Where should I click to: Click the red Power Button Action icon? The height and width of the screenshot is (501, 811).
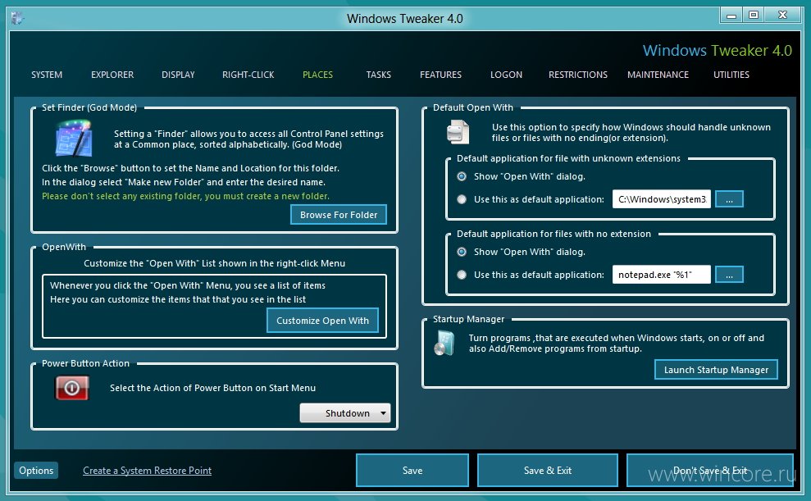point(72,388)
